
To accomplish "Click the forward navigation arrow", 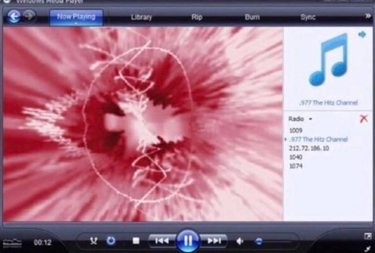I will tap(29, 17).
